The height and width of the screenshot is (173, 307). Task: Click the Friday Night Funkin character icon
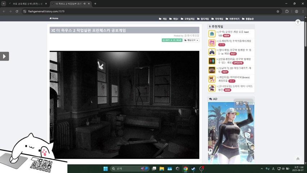tap(212, 88)
